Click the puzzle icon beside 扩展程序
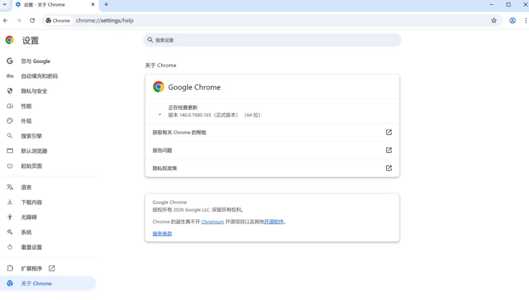This screenshot has height=300, width=529. (x=10, y=268)
